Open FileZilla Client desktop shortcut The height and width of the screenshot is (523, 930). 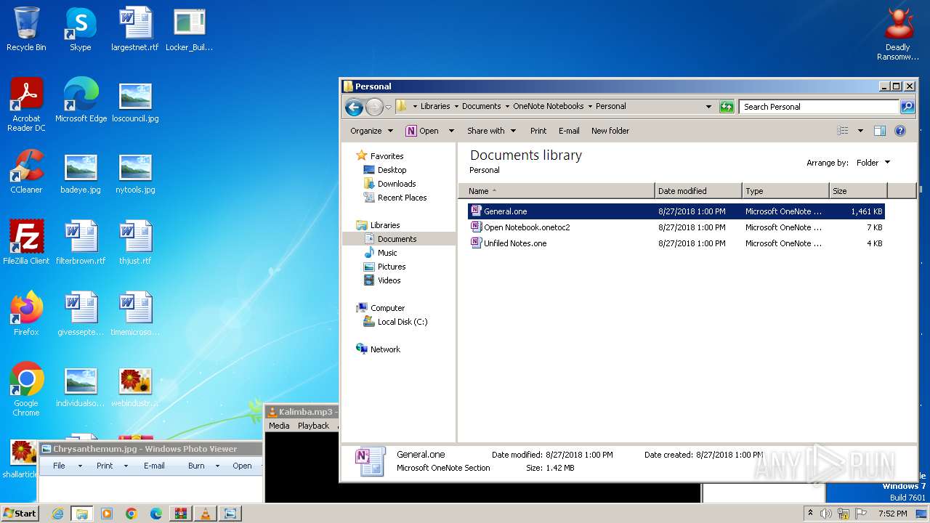26,243
